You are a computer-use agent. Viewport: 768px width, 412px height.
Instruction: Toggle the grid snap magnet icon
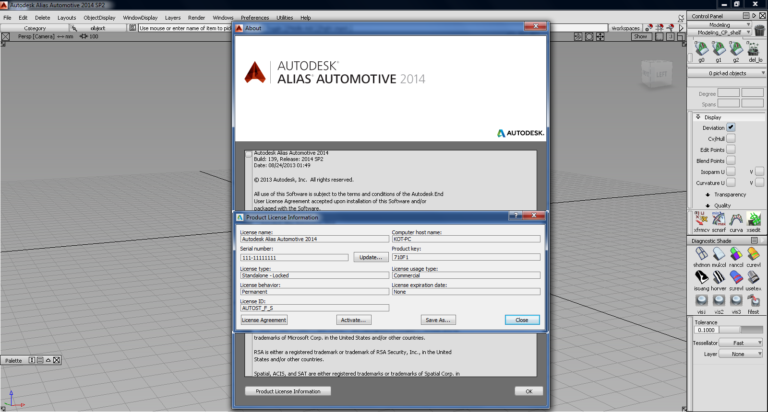tap(660, 28)
